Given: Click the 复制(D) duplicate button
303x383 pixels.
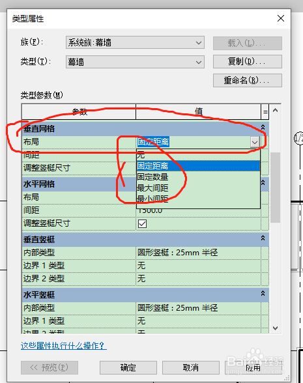Looking at the screenshot, I should pos(248,61).
